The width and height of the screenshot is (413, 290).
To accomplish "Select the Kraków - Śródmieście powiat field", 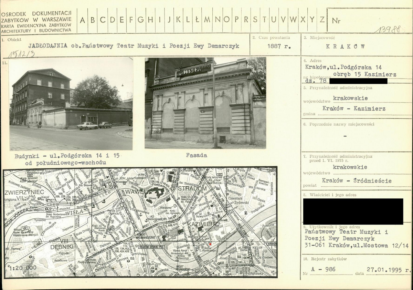I will (357, 181).
